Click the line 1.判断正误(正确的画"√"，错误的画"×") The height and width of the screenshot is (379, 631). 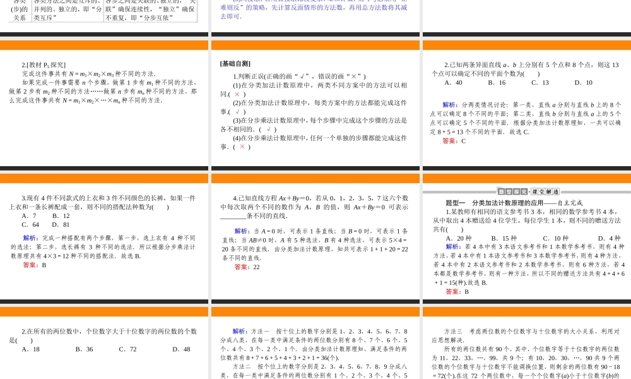(299, 76)
